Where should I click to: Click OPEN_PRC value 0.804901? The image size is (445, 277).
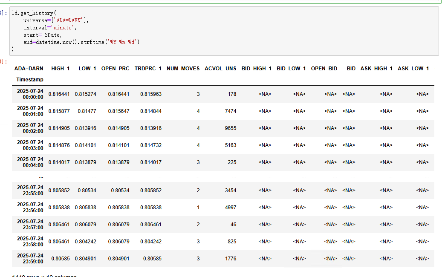(x=118, y=259)
